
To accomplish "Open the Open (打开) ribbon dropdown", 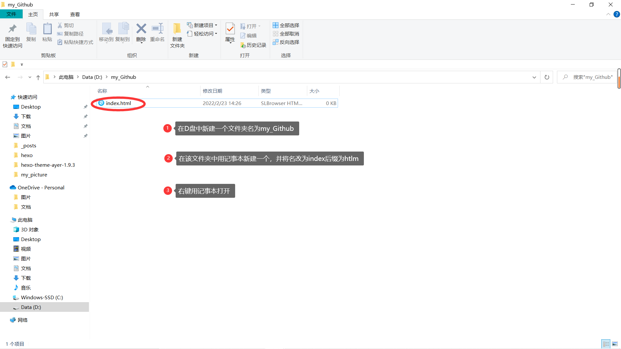I will coord(250,26).
